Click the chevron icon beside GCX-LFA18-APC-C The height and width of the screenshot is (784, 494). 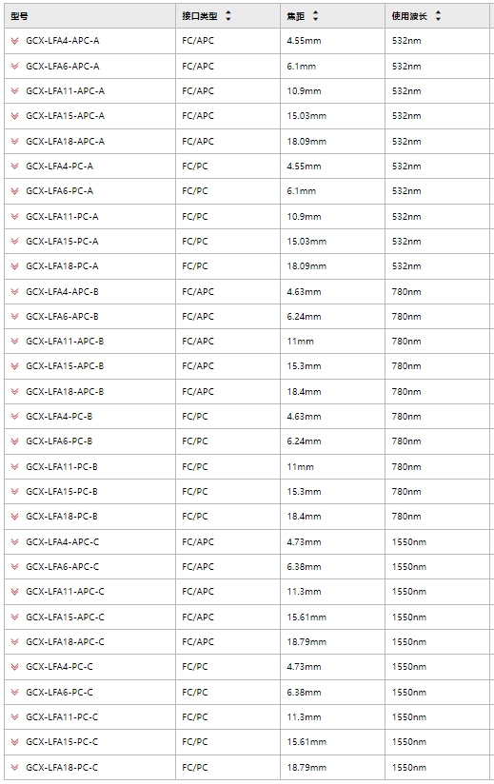click(15, 642)
